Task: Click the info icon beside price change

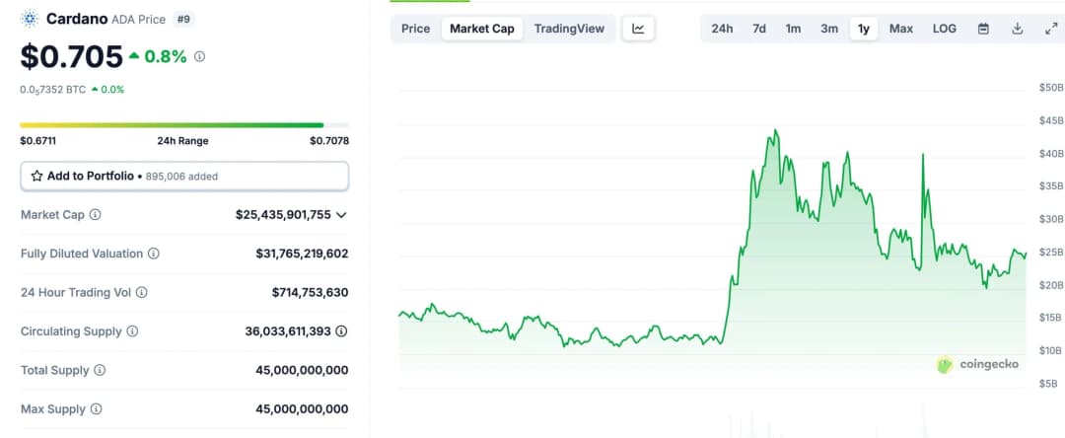Action: [200, 57]
